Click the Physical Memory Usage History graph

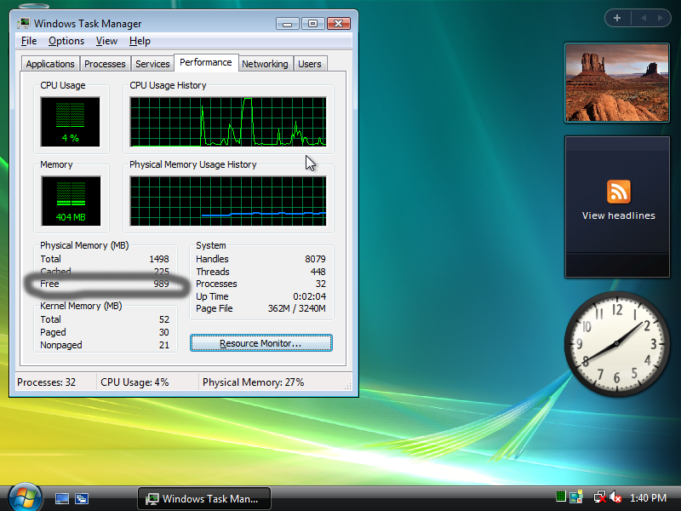tap(228, 201)
